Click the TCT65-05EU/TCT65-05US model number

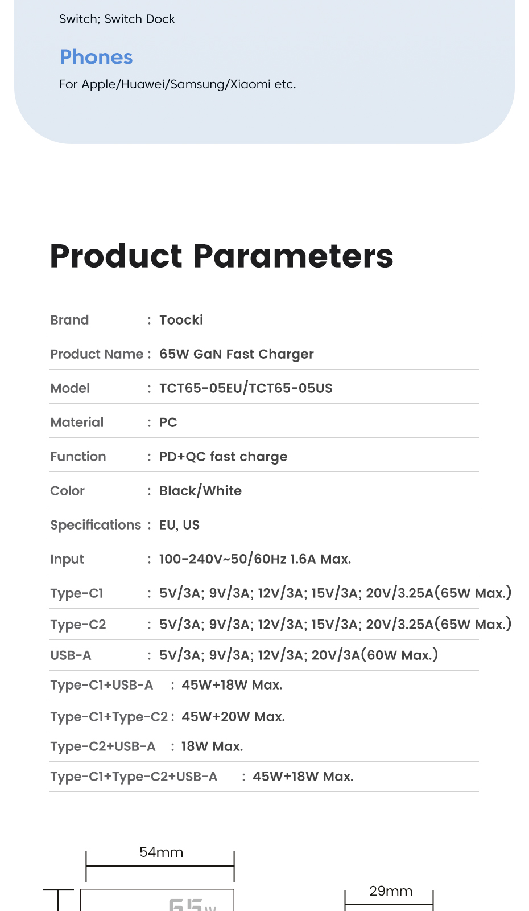(x=246, y=388)
